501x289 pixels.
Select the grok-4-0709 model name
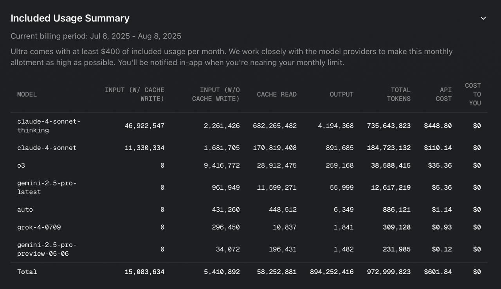pyautogui.click(x=39, y=227)
